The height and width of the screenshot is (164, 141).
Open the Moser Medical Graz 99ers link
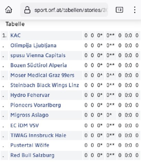click(x=42, y=75)
